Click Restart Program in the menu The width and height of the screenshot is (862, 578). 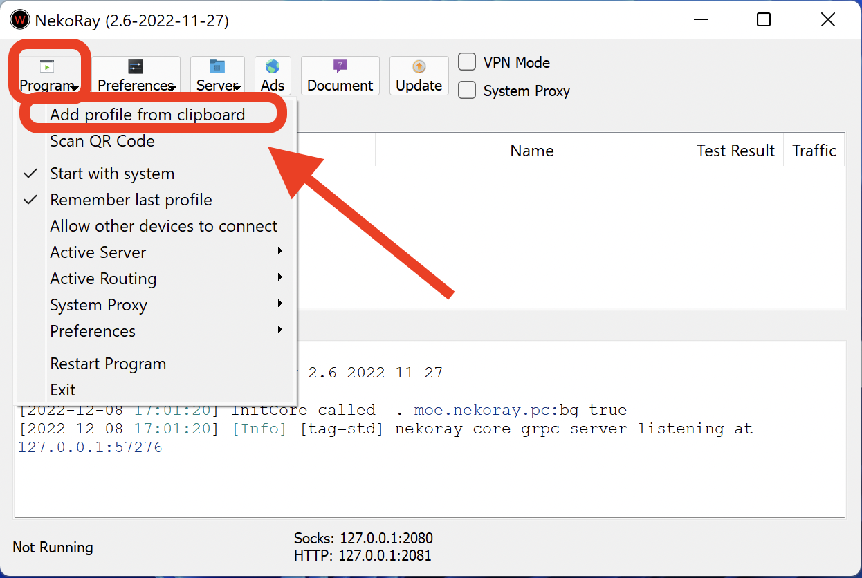point(108,364)
